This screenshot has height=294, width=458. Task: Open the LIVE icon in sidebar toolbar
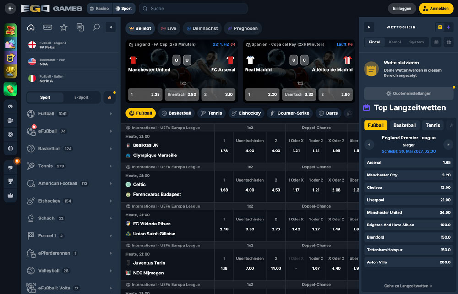[47, 27]
